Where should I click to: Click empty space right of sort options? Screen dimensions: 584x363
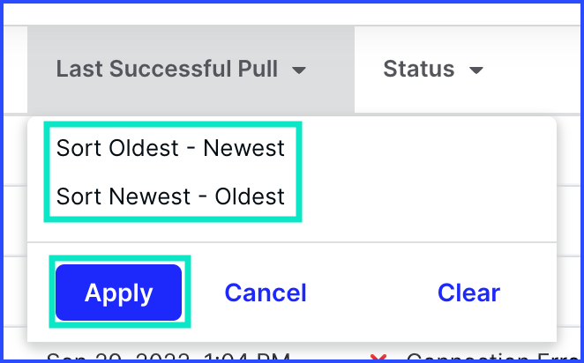(429, 172)
